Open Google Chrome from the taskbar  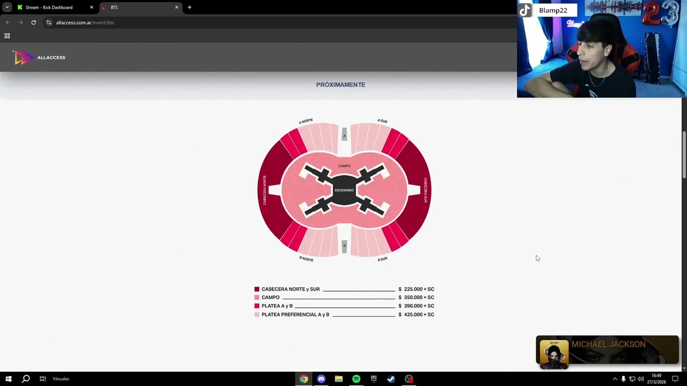click(304, 379)
